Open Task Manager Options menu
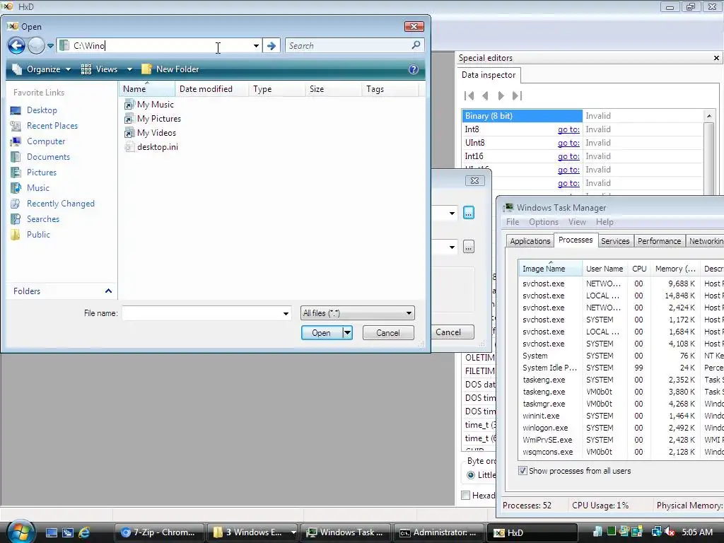 544,222
